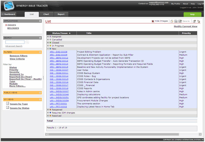
Task: Collapse the Search panel header icon
Action: pyautogui.click(x=40, y=38)
